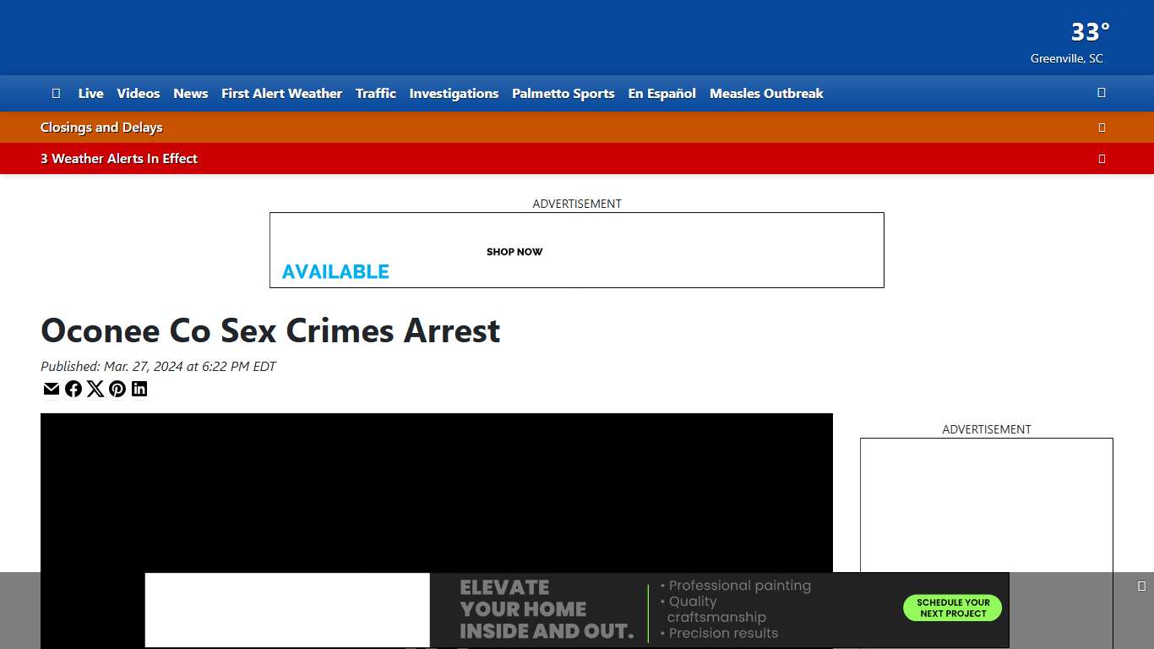Share the article on LinkedIn
Image resolution: width=1154 pixels, height=649 pixels.
[139, 389]
